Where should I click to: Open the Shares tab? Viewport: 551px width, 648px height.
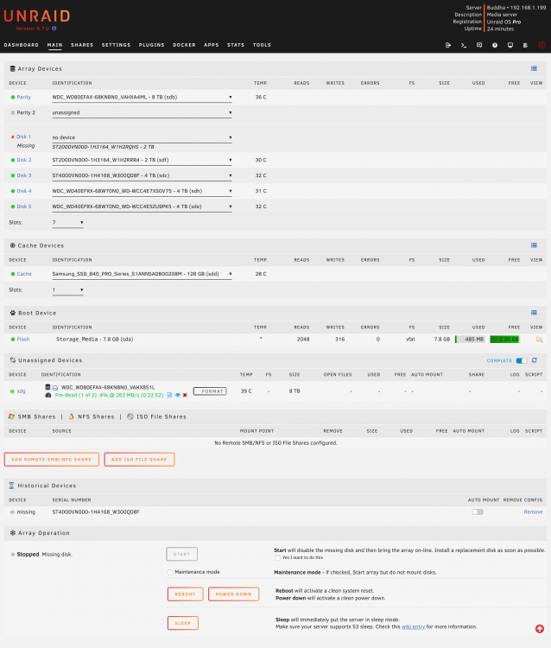82,45
